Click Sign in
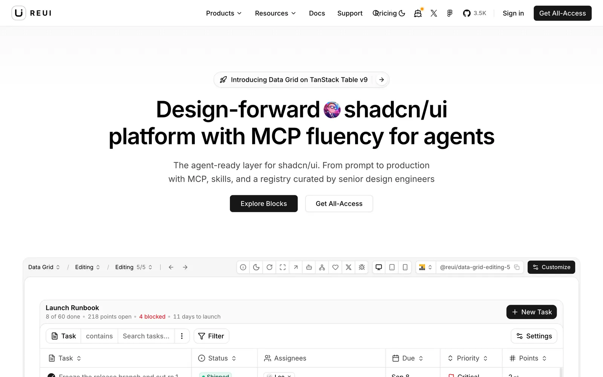The height and width of the screenshot is (377, 603). click(x=513, y=13)
